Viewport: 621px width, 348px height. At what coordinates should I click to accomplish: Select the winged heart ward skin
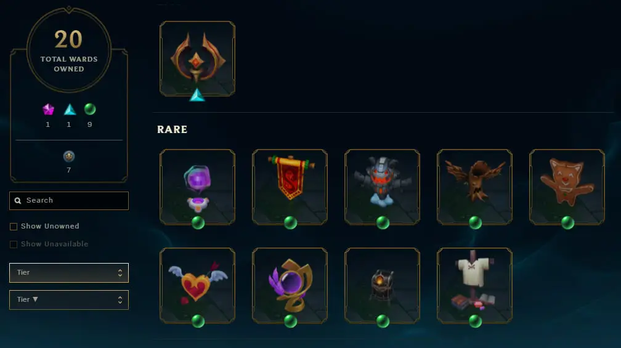pyautogui.click(x=197, y=285)
